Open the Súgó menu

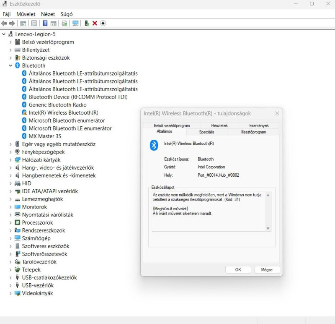tap(67, 14)
